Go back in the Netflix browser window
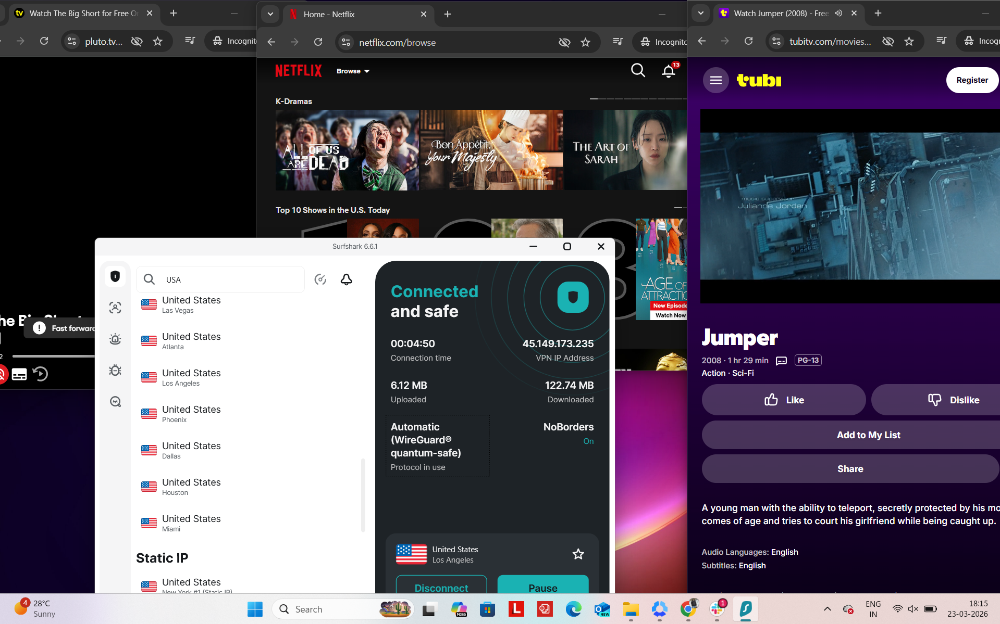The image size is (1000, 624). [x=271, y=42]
